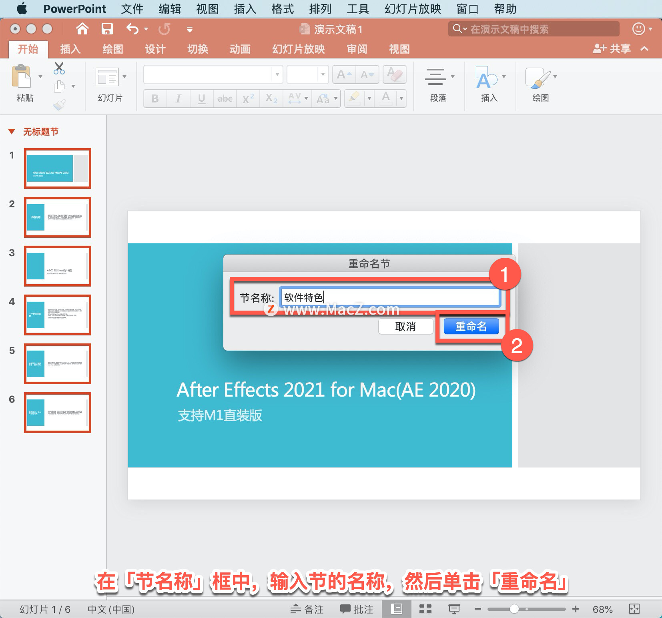Expand the Copy options arrow
This screenshot has width=662, height=618.
tap(73, 86)
